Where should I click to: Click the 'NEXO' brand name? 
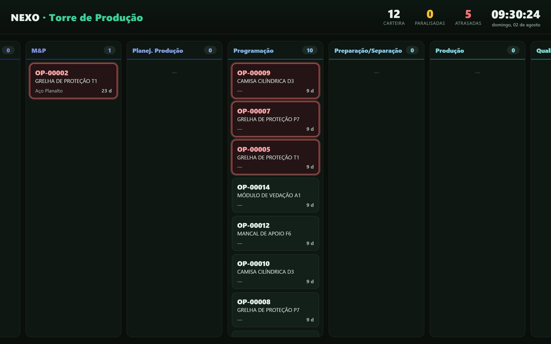pyautogui.click(x=25, y=18)
